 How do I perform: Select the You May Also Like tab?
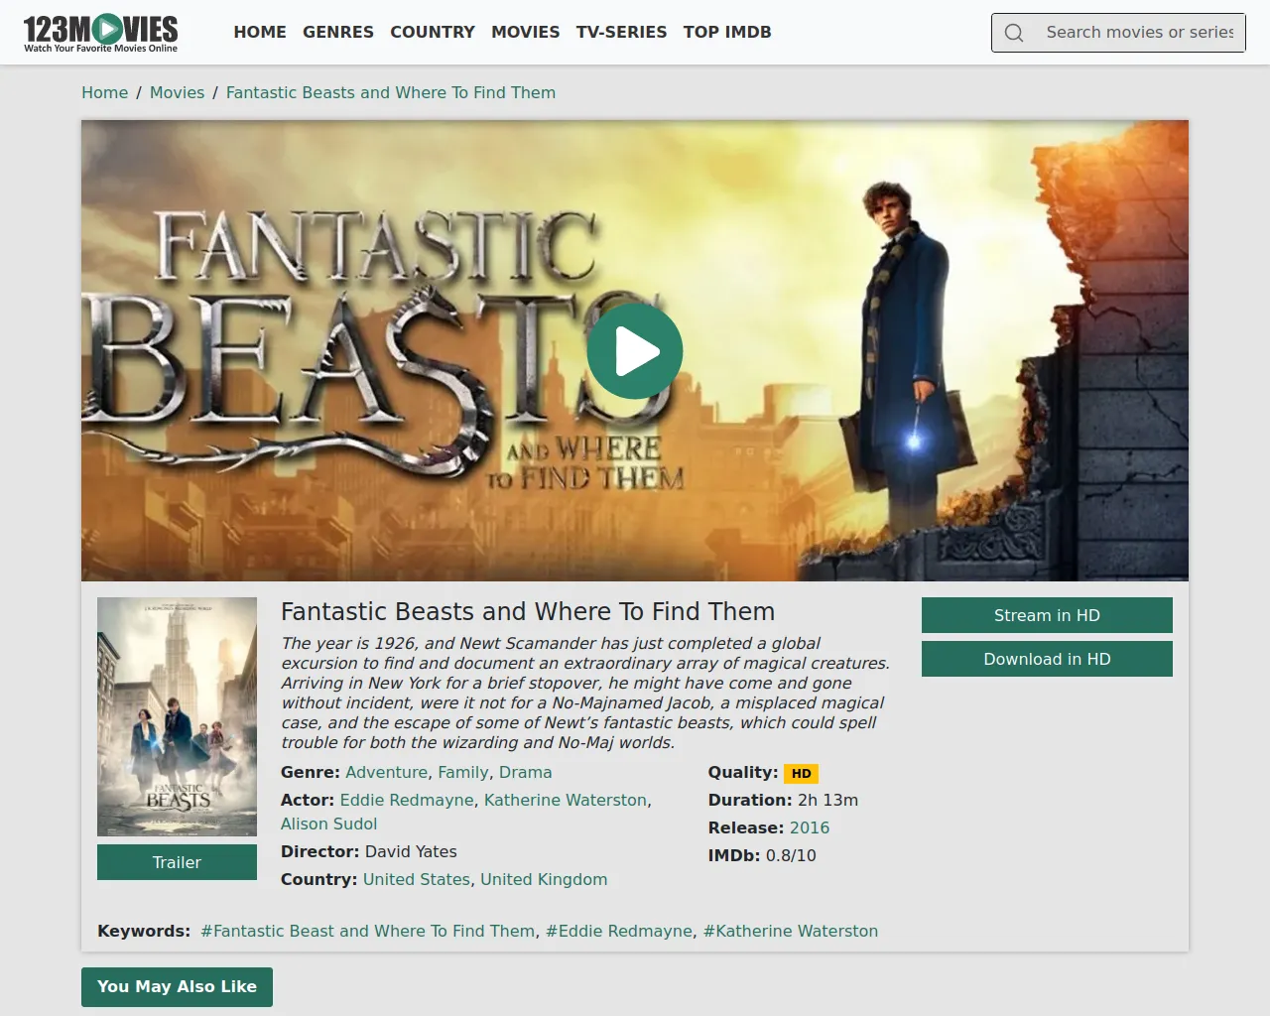tap(177, 986)
